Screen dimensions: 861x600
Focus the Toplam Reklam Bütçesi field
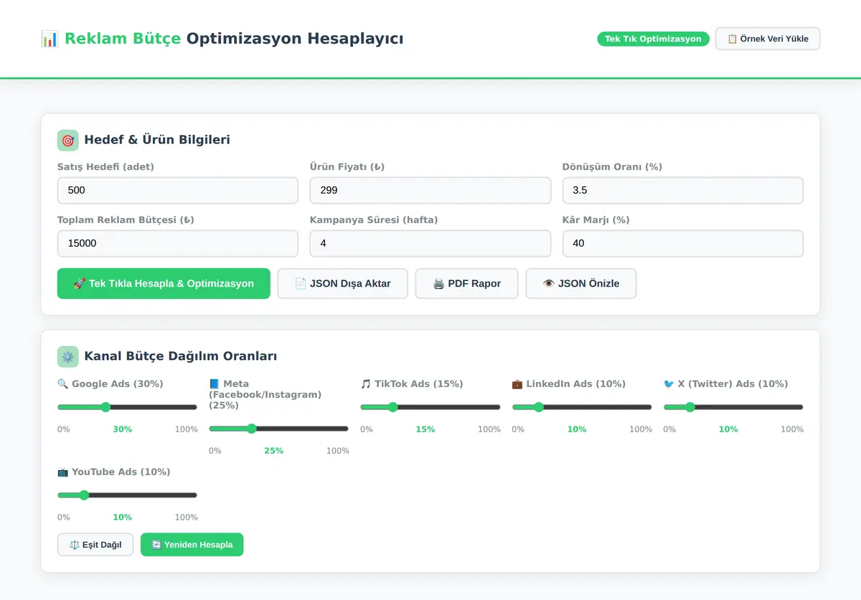178,244
